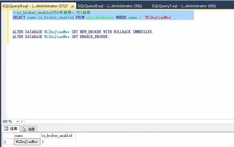Screen dimensions: 234x147
Task: Select the WLZhuJianMes result cell
Action: coord(27,142)
